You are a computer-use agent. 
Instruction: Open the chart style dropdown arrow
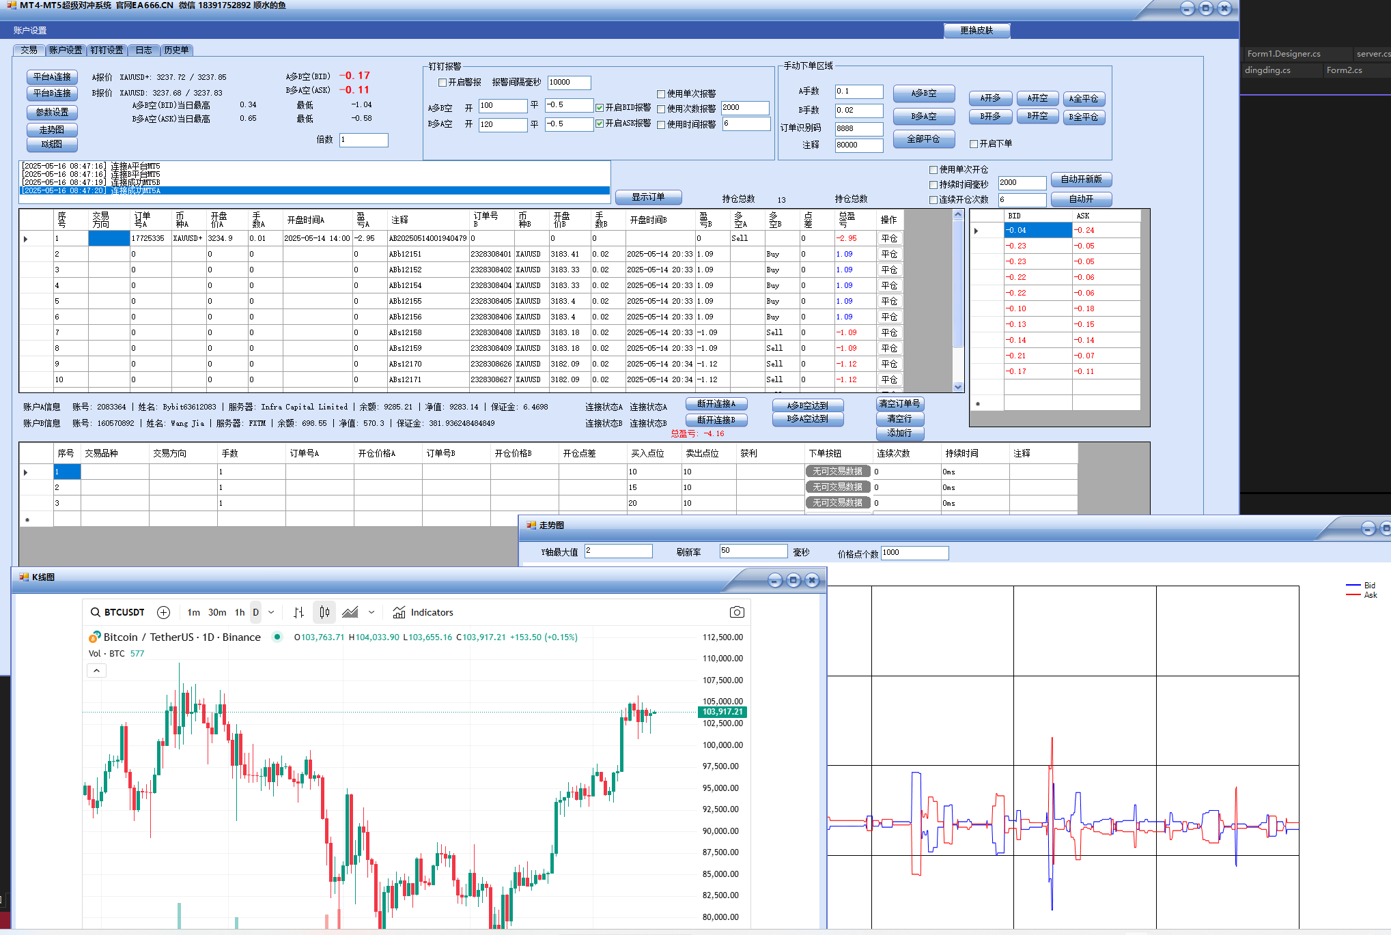tap(371, 612)
